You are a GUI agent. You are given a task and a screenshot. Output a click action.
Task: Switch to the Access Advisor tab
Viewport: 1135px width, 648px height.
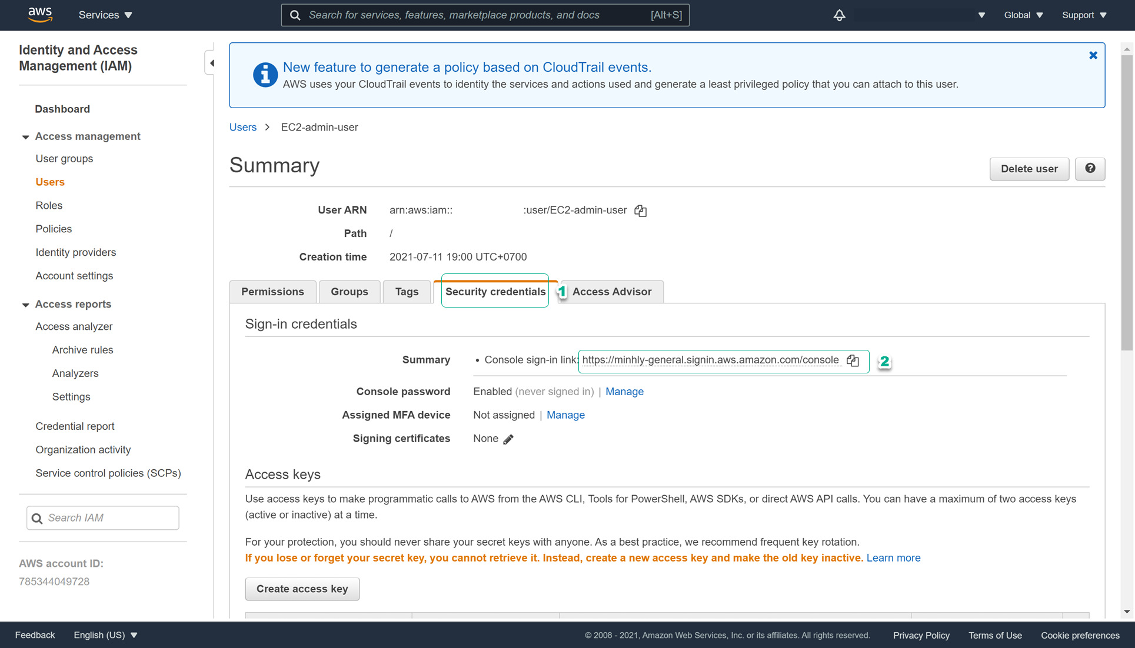612,292
